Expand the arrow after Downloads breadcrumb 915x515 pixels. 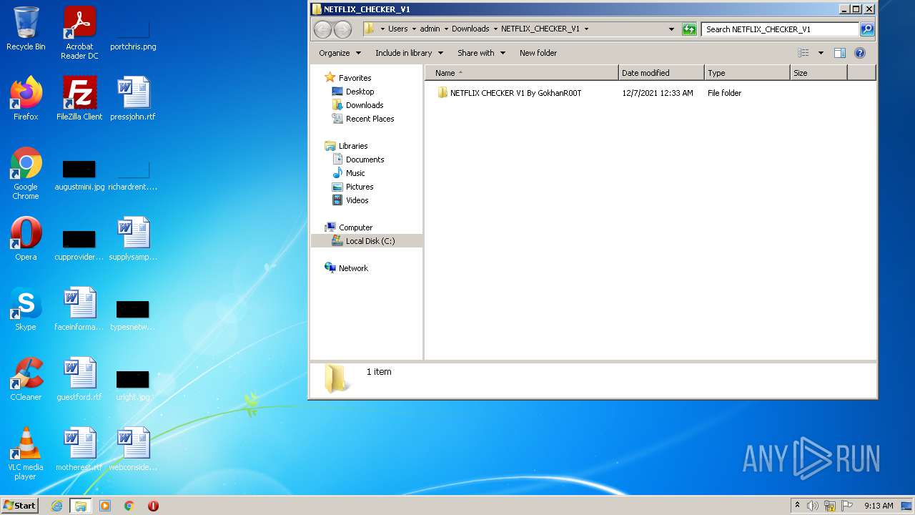click(495, 29)
